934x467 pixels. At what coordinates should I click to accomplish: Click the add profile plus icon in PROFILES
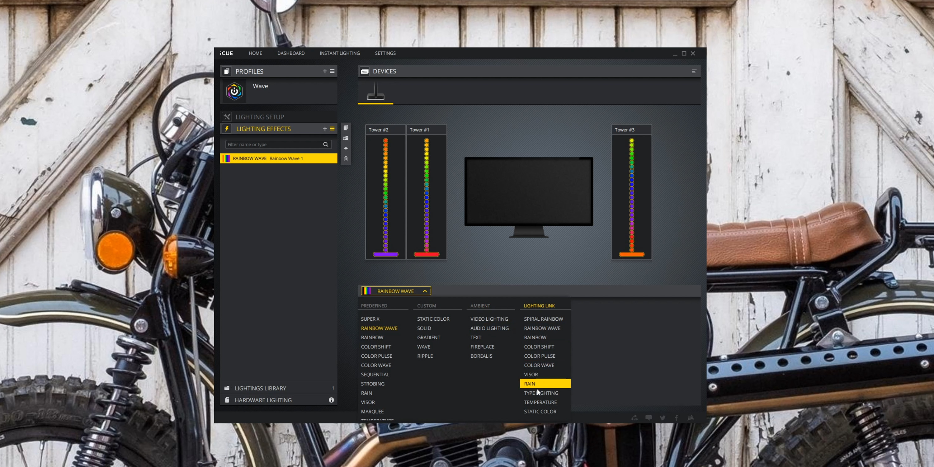(x=325, y=71)
